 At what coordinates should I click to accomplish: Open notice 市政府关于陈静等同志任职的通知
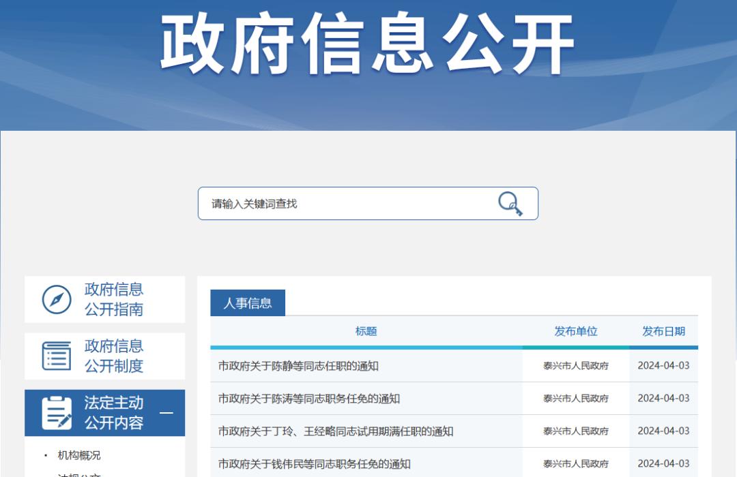[x=298, y=366]
